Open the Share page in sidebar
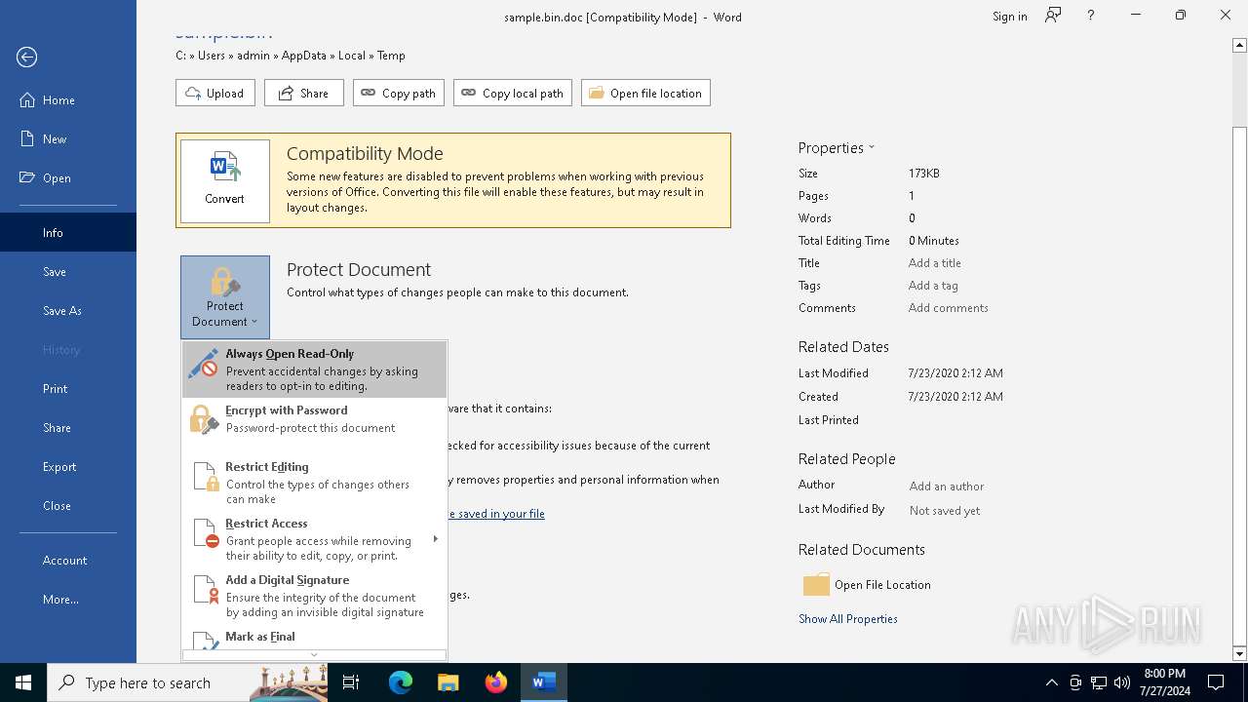This screenshot has height=702, width=1248. tap(68, 428)
